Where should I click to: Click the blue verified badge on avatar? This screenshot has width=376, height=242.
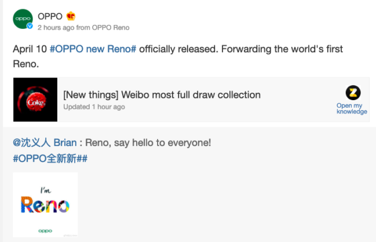pyautogui.click(x=30, y=27)
